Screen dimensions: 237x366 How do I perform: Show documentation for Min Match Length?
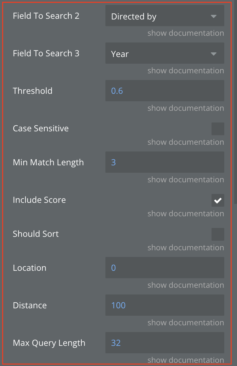click(x=186, y=180)
